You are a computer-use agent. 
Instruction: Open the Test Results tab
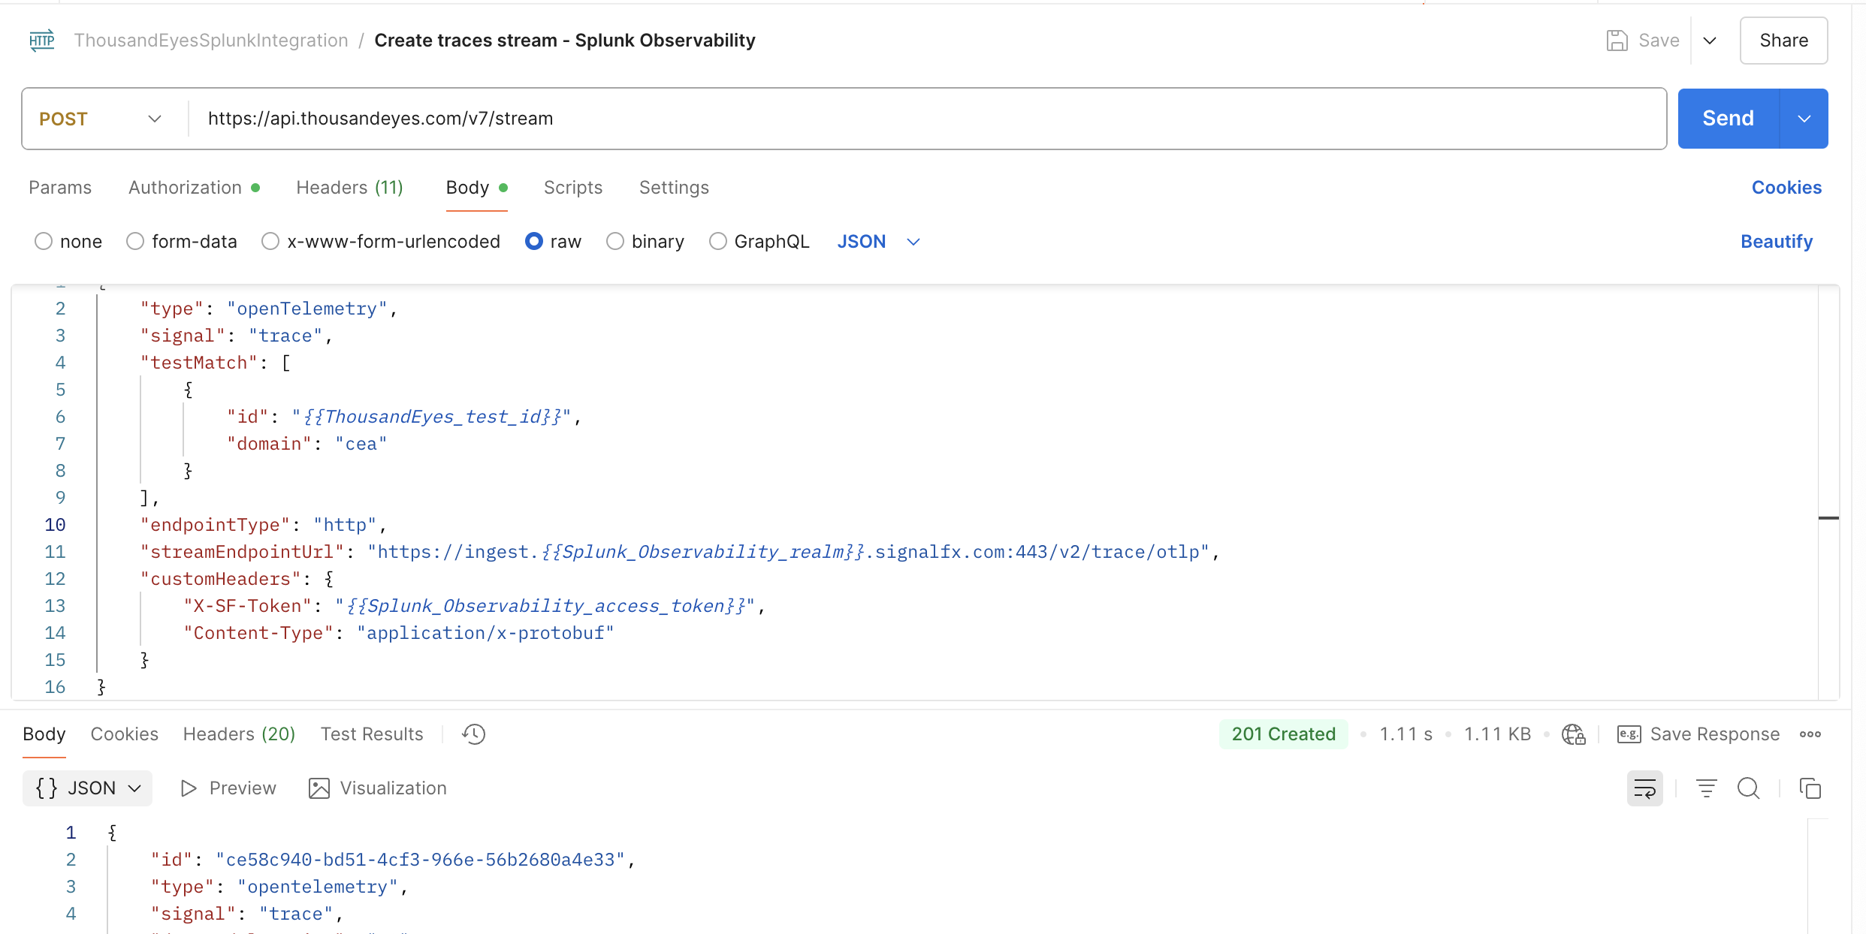point(372,734)
